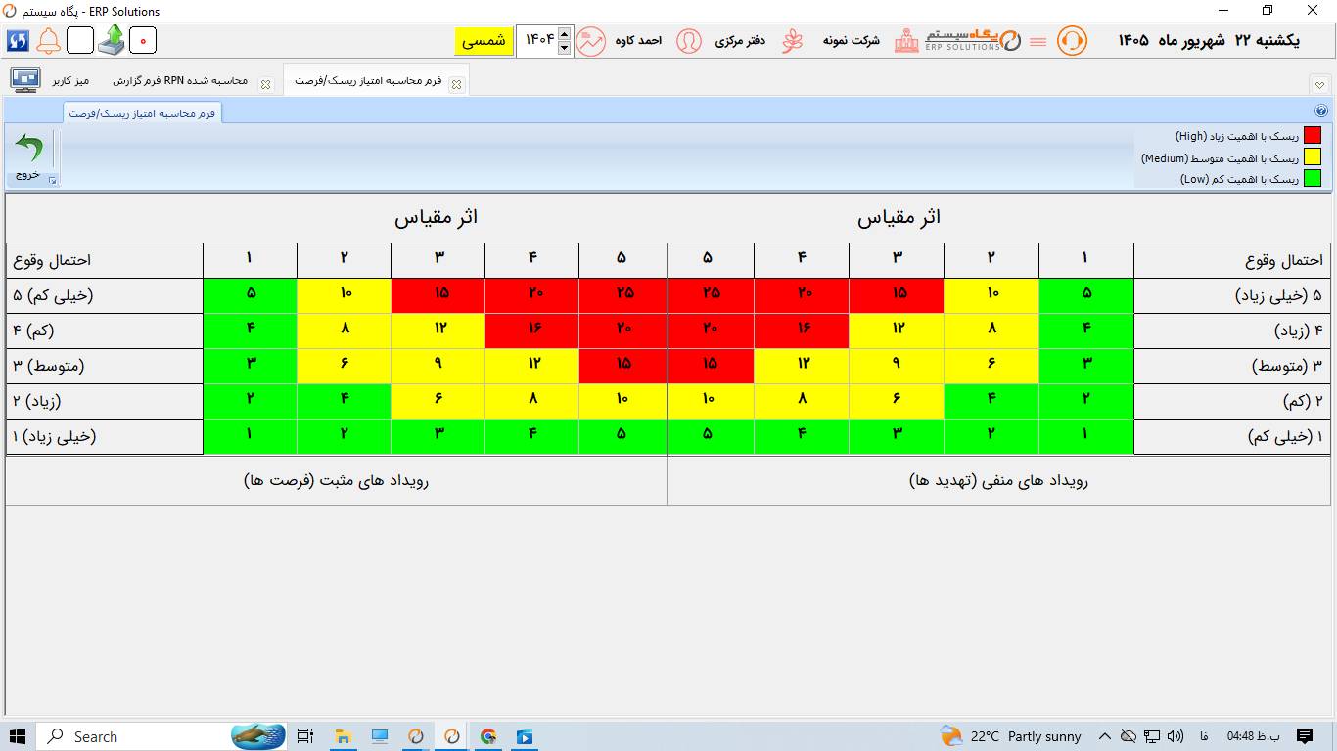The image size is (1337, 751).
Task: Click the green Low risk legend swatch
Action: 1313,178
